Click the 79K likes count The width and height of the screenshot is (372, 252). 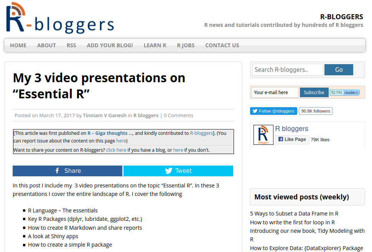320,140
